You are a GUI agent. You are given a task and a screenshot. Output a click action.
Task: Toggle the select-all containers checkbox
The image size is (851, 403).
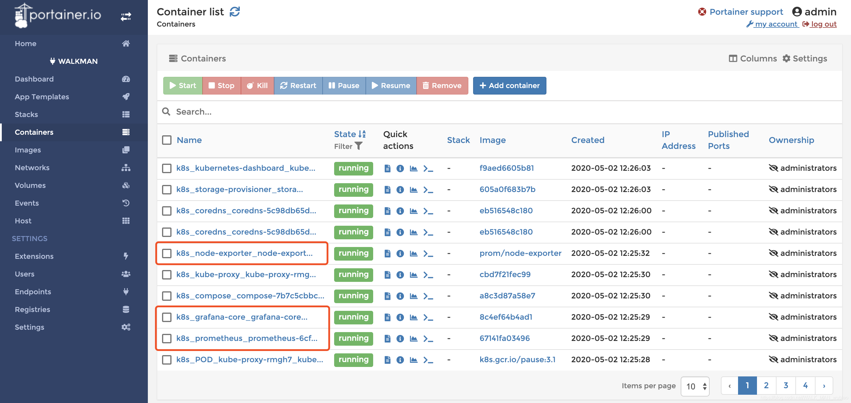(167, 140)
